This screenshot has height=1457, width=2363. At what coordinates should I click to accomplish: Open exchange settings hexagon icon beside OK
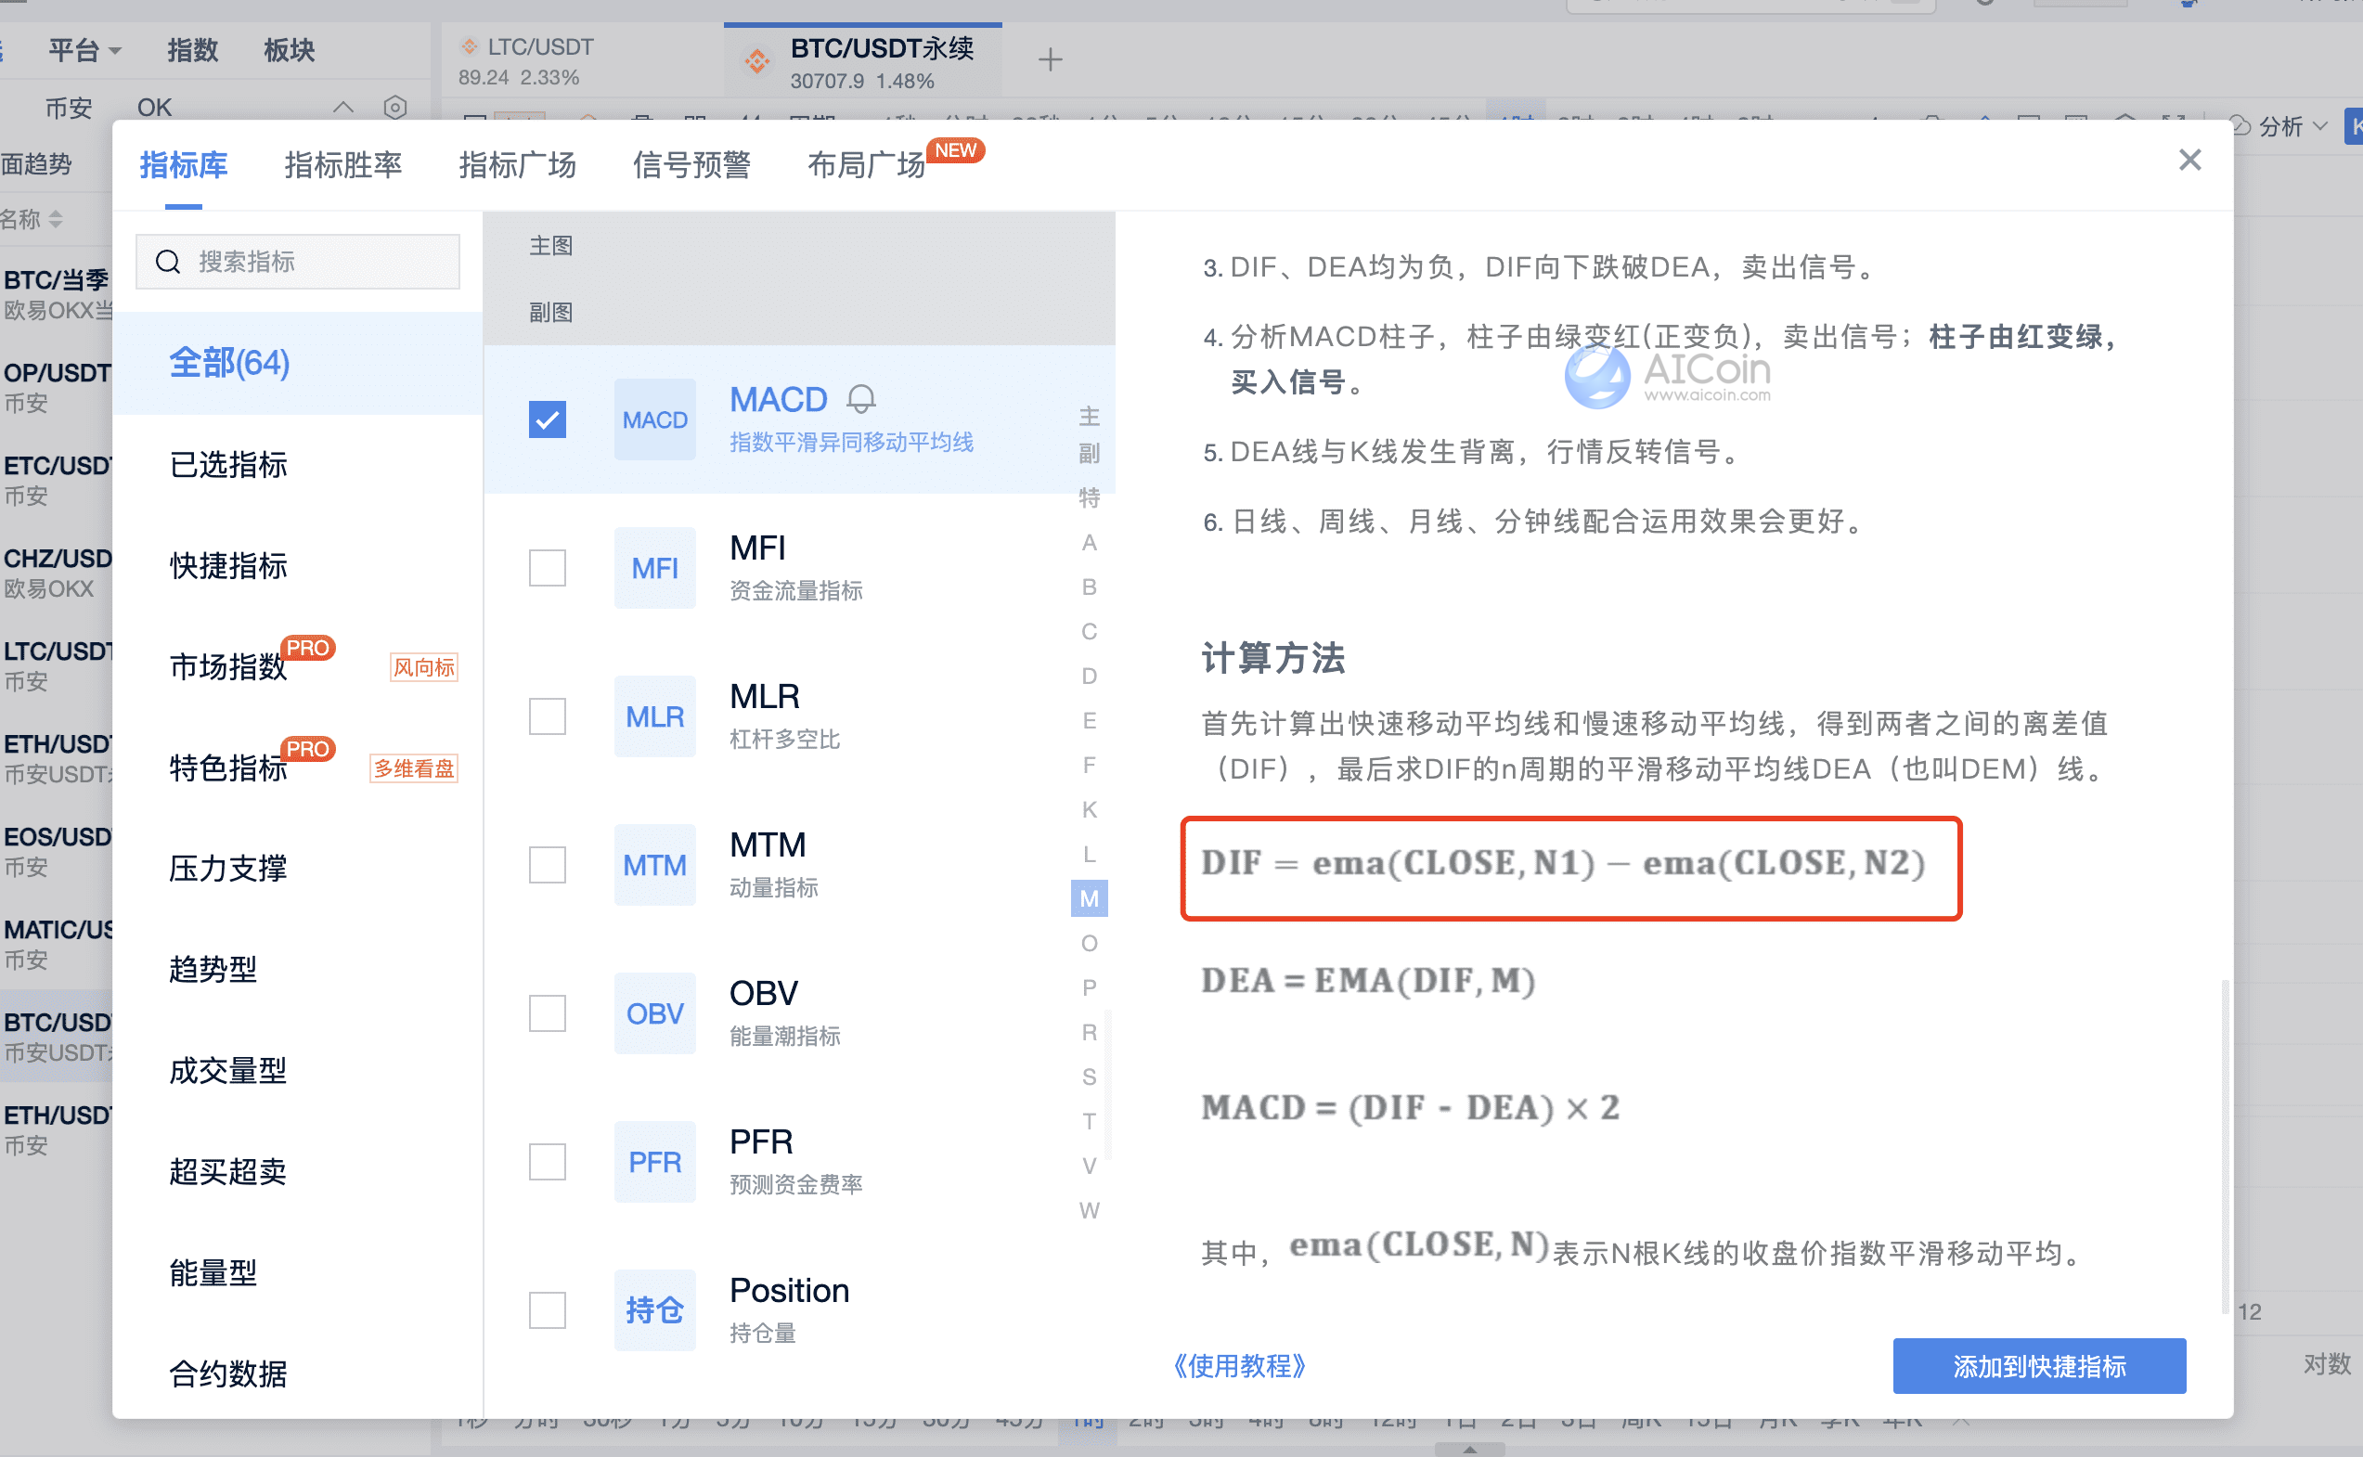[395, 107]
